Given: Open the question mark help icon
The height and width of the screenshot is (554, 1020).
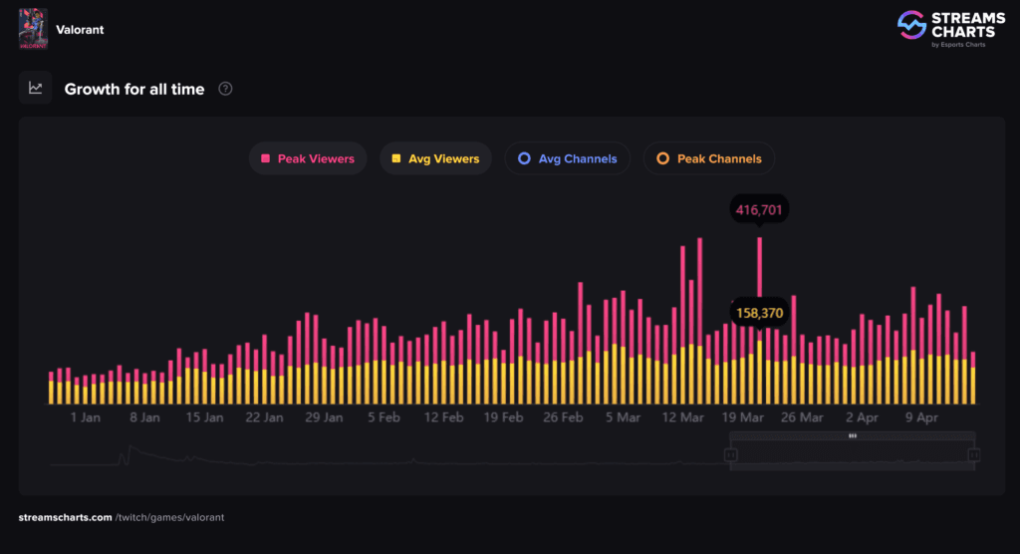Looking at the screenshot, I should coord(226,89).
